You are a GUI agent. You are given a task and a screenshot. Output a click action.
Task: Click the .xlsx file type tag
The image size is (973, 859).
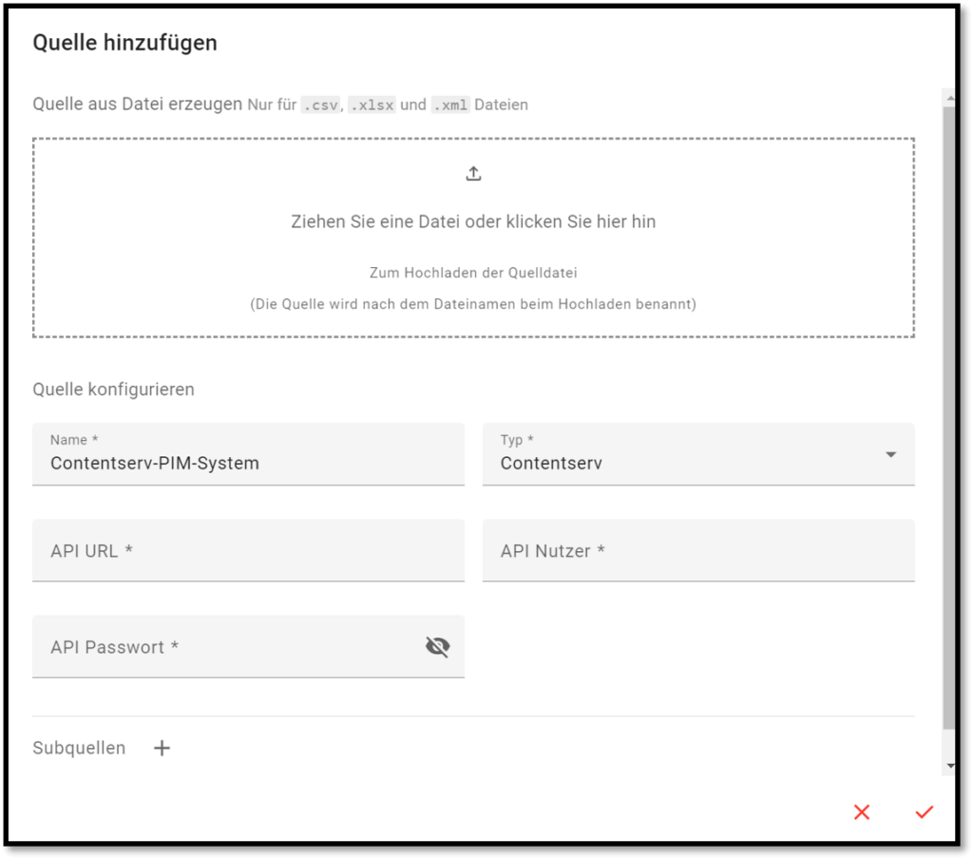click(x=372, y=105)
